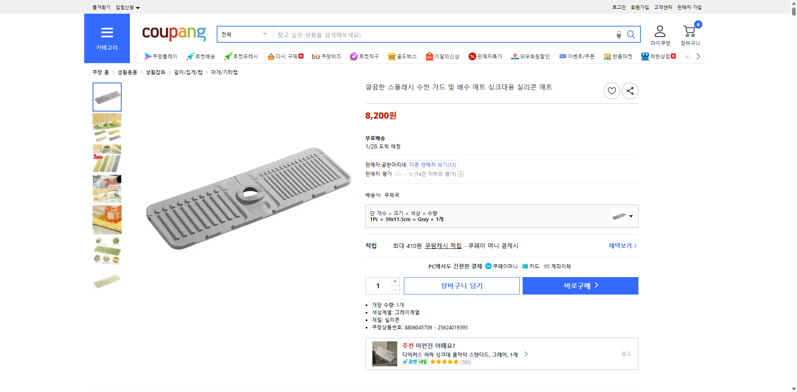
Task: Activate voice search microphone icon
Action: click(x=618, y=34)
